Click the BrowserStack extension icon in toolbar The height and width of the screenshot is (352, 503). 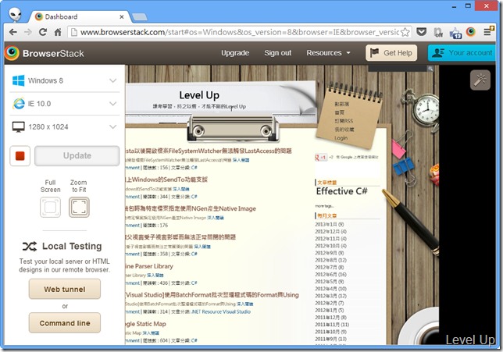pyautogui.click(x=471, y=32)
